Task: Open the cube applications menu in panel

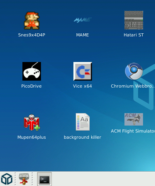Action: [x=7, y=179]
